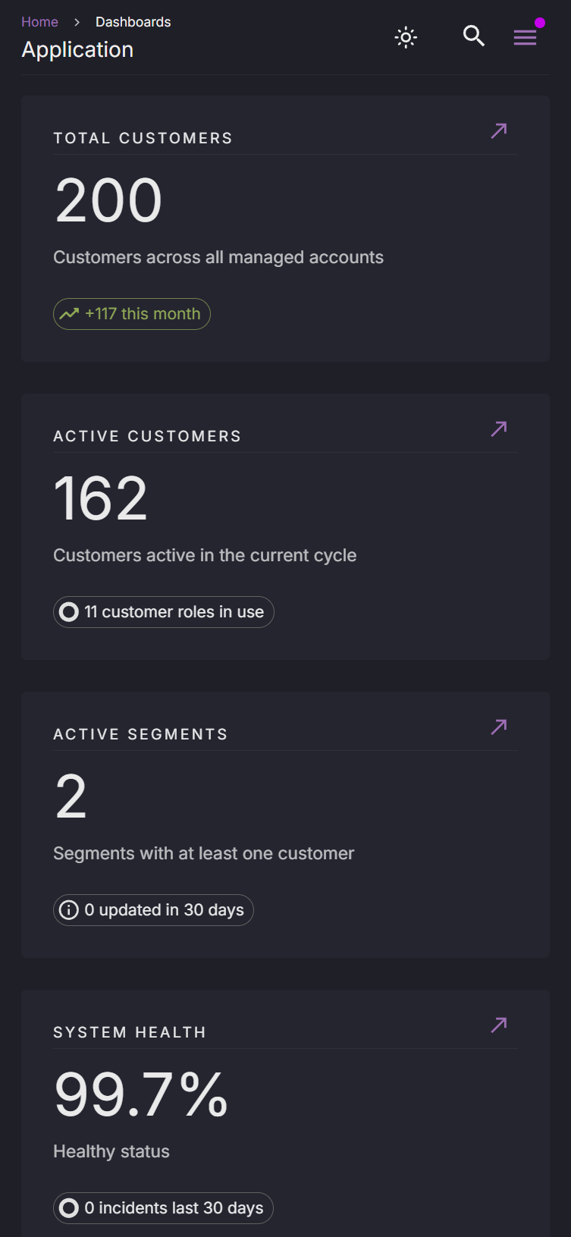Image resolution: width=571 pixels, height=1237 pixels.
Task: Select the Total Customers 200 value
Action: [x=108, y=200]
